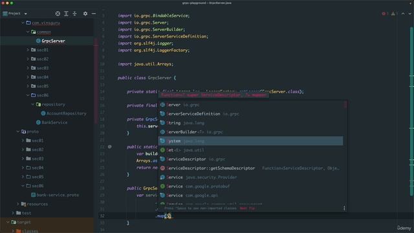Click the Next Tip link
414x233 pixels.
click(x=247, y=208)
